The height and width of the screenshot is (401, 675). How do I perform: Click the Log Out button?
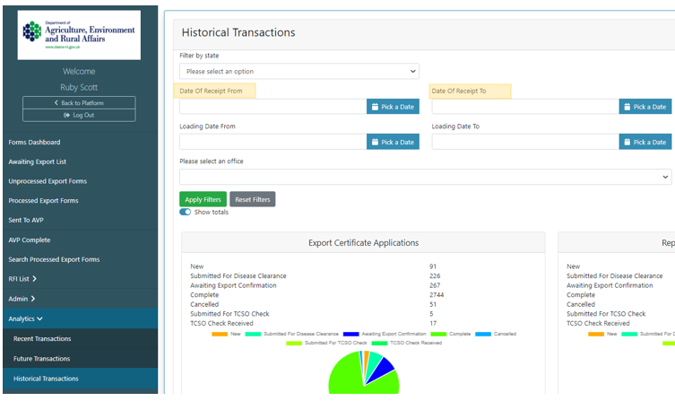pos(79,115)
